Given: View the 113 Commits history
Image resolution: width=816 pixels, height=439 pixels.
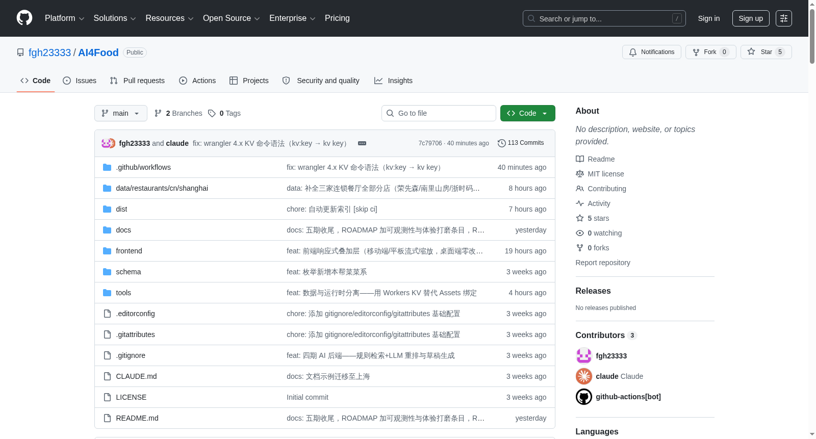Looking at the screenshot, I should click(x=521, y=143).
